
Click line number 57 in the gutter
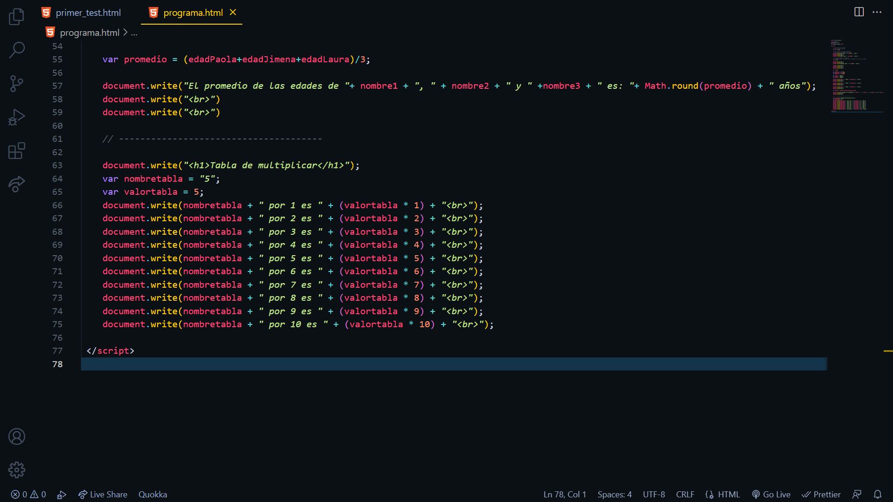[x=57, y=86]
